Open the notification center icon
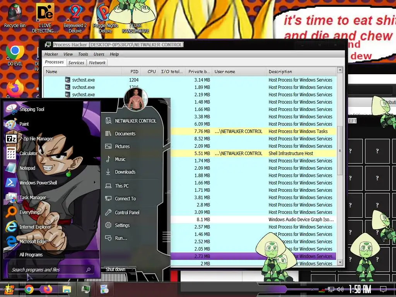Viewport: 396px width, 297px height. click(x=383, y=289)
